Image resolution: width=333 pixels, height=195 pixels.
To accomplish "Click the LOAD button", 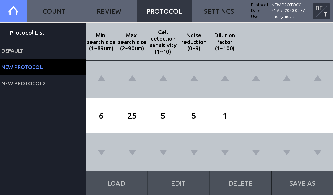I will 116,183.
